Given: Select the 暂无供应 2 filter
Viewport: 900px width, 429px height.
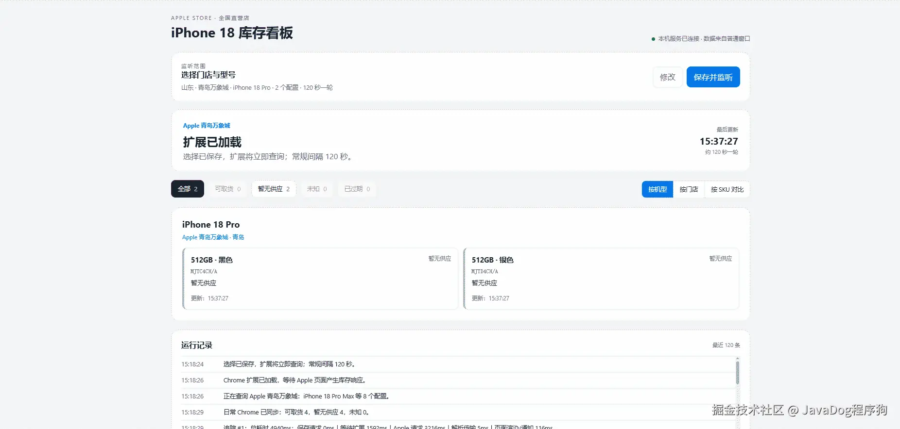Looking at the screenshot, I should (x=274, y=189).
